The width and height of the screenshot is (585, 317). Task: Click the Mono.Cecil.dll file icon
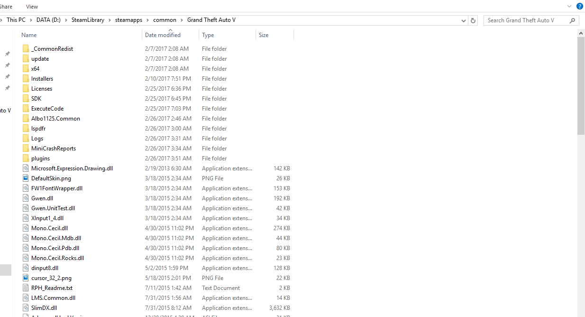tap(26, 228)
